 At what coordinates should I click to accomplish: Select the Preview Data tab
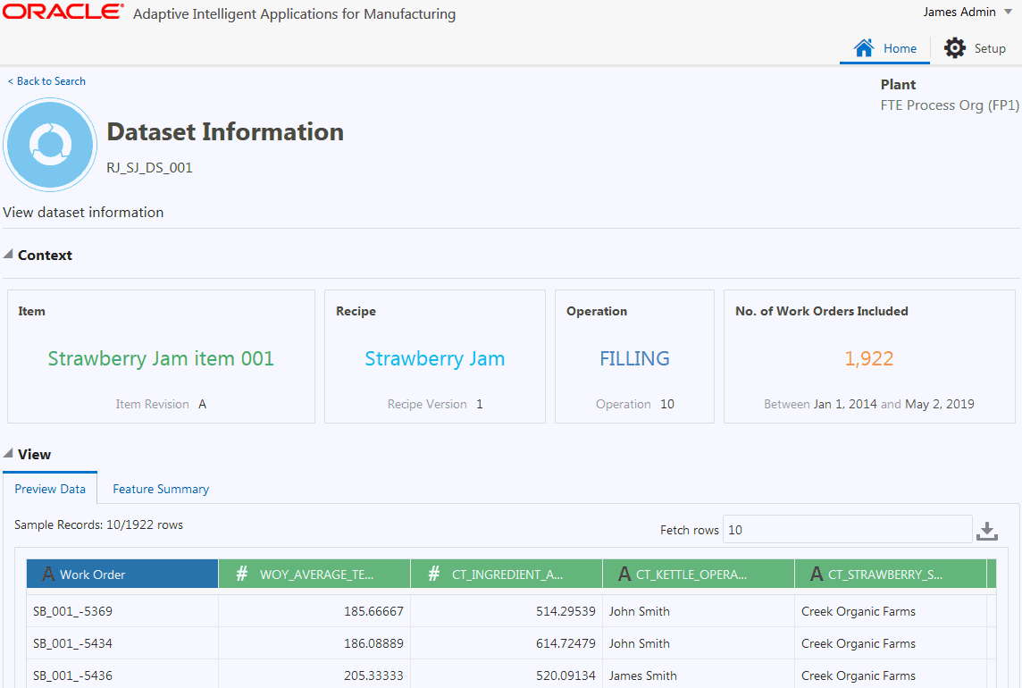[50, 489]
